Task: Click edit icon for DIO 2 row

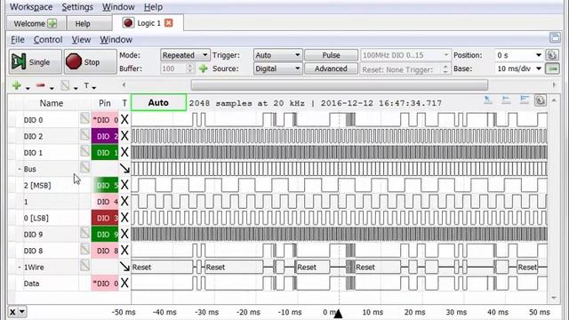Action: [84, 134]
